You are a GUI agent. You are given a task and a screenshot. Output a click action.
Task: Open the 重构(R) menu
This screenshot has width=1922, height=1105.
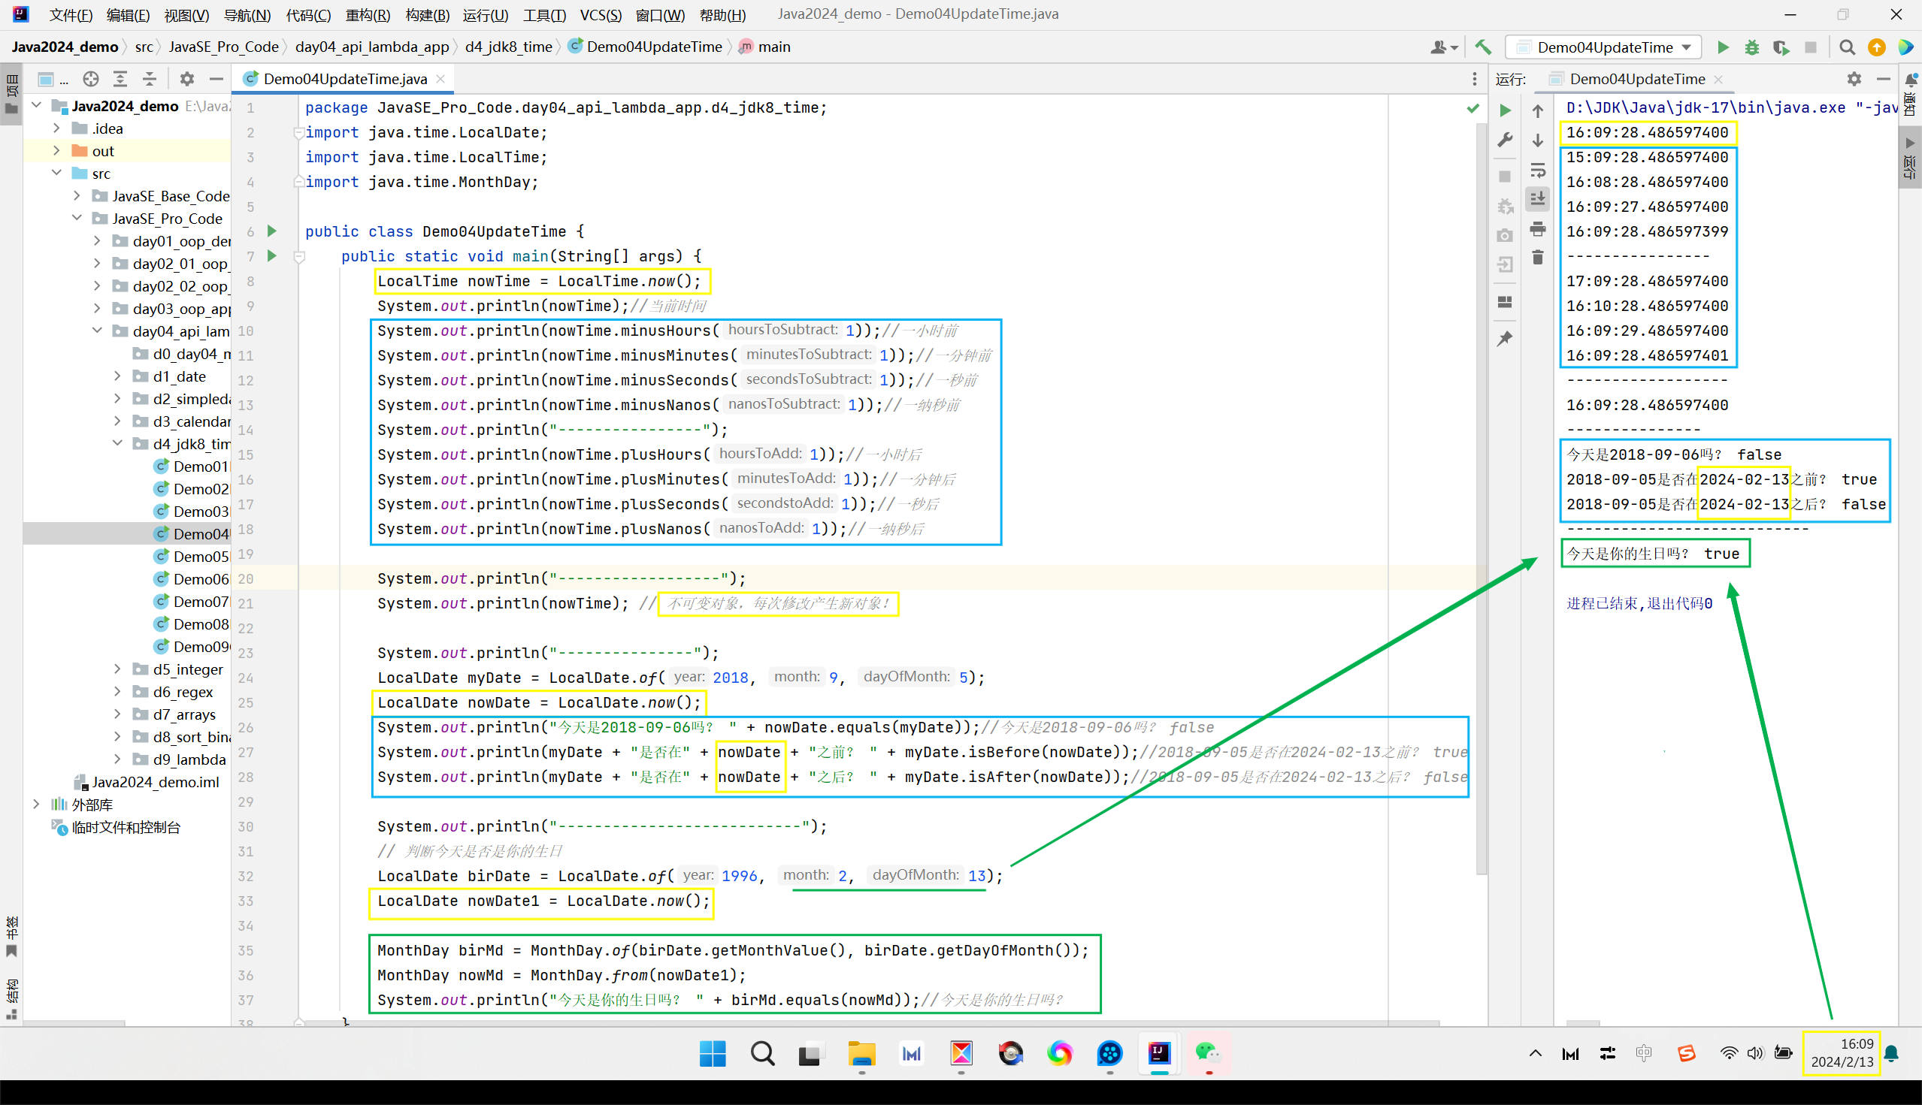368,14
